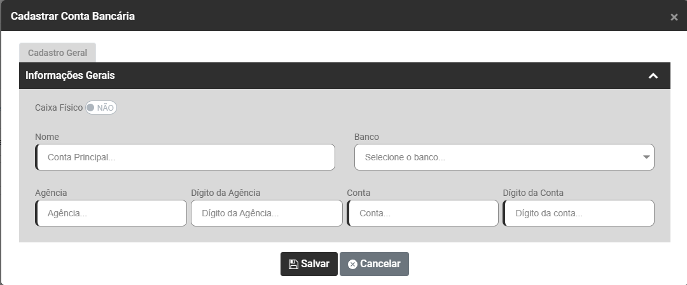Click the Conta number input

422,213
